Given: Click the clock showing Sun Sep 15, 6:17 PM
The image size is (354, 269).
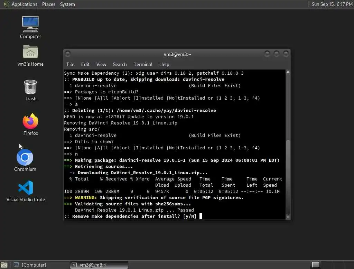Looking at the screenshot, I should tap(332, 4).
